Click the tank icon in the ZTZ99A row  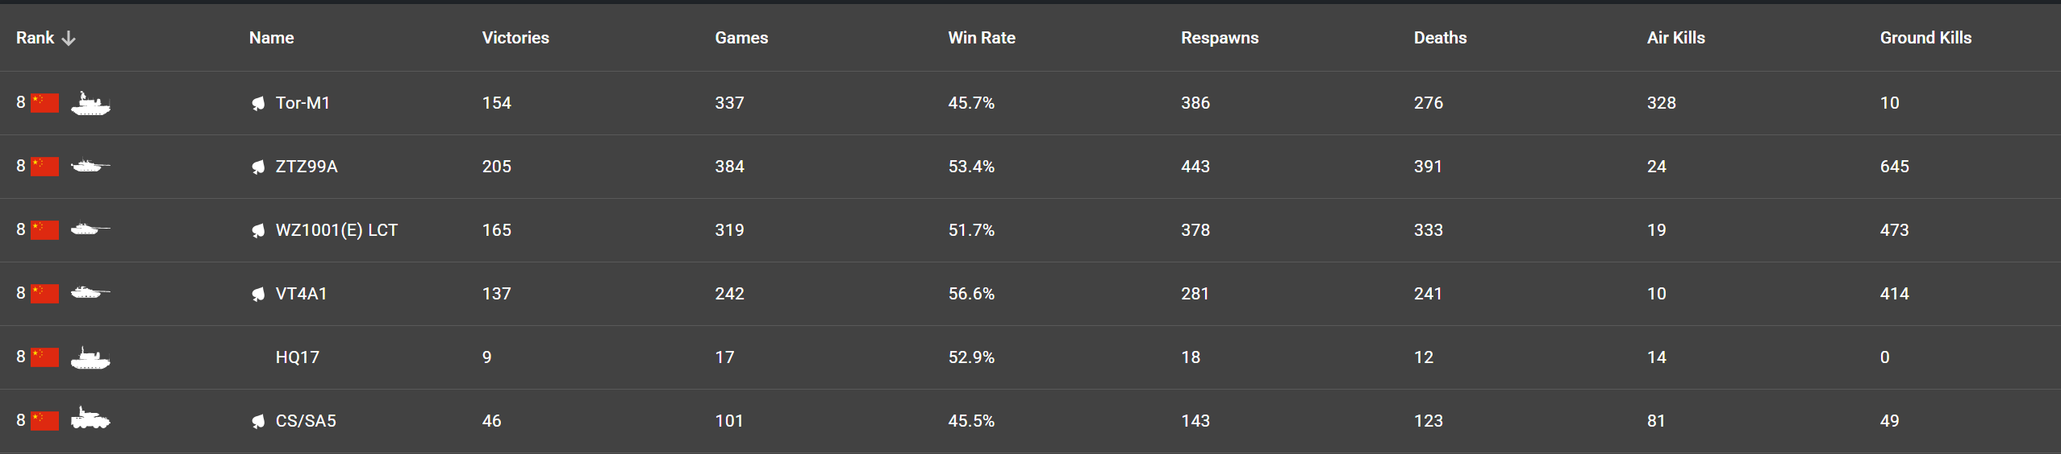[x=90, y=166]
